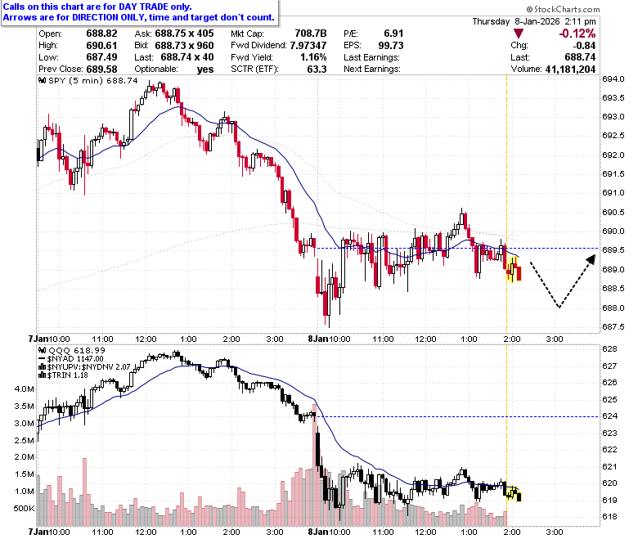This screenshot has width=638, height=539.
Task: Click the High value 690.61
Action: point(101,46)
